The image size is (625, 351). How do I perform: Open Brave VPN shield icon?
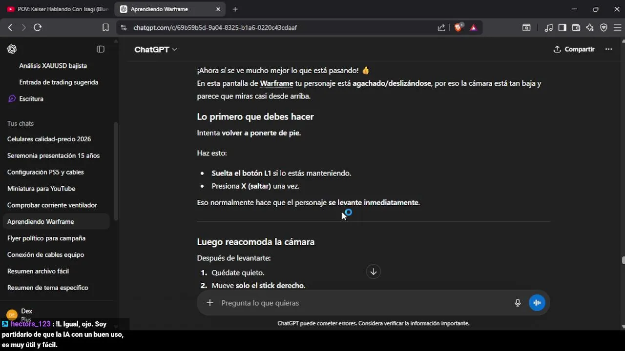coord(604,28)
